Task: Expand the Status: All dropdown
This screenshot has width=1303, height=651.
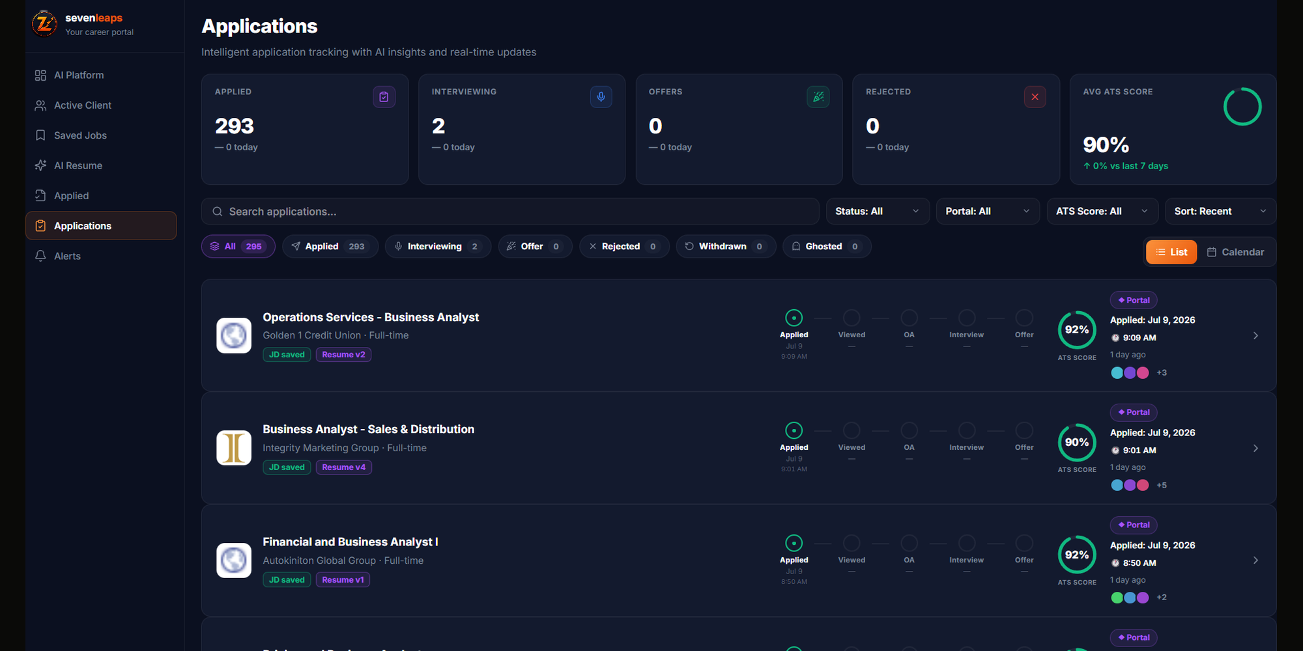Action: click(x=878, y=211)
